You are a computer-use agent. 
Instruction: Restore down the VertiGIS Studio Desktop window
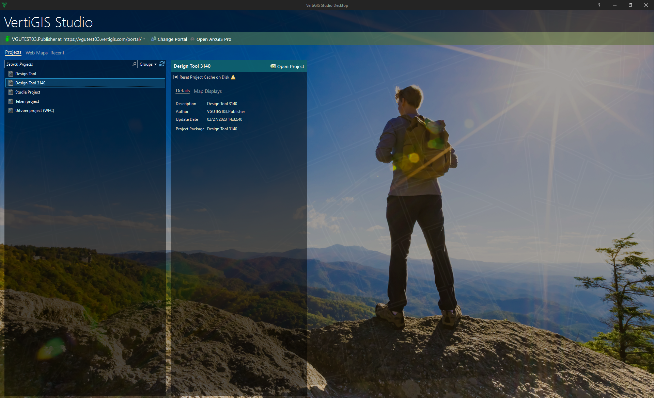click(630, 5)
